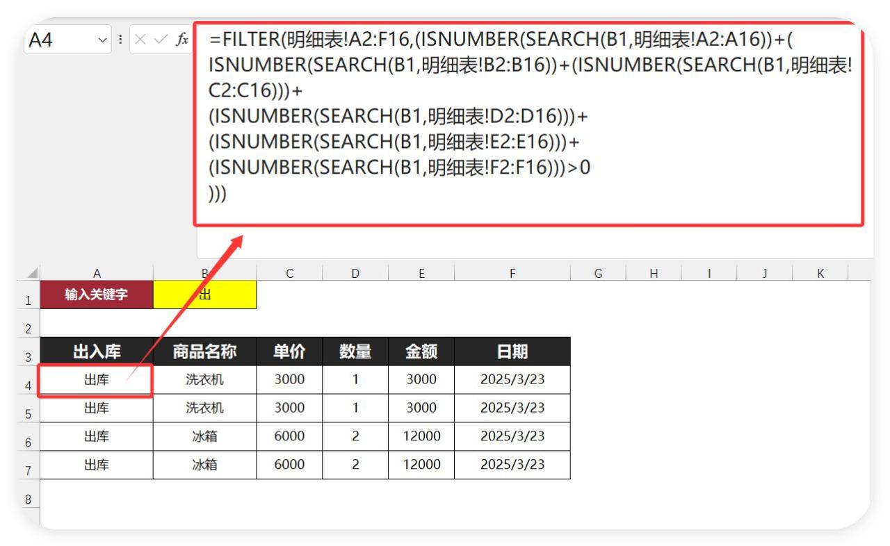Select 出库 in row 5
This screenshot has height=546, width=890.
click(x=97, y=408)
